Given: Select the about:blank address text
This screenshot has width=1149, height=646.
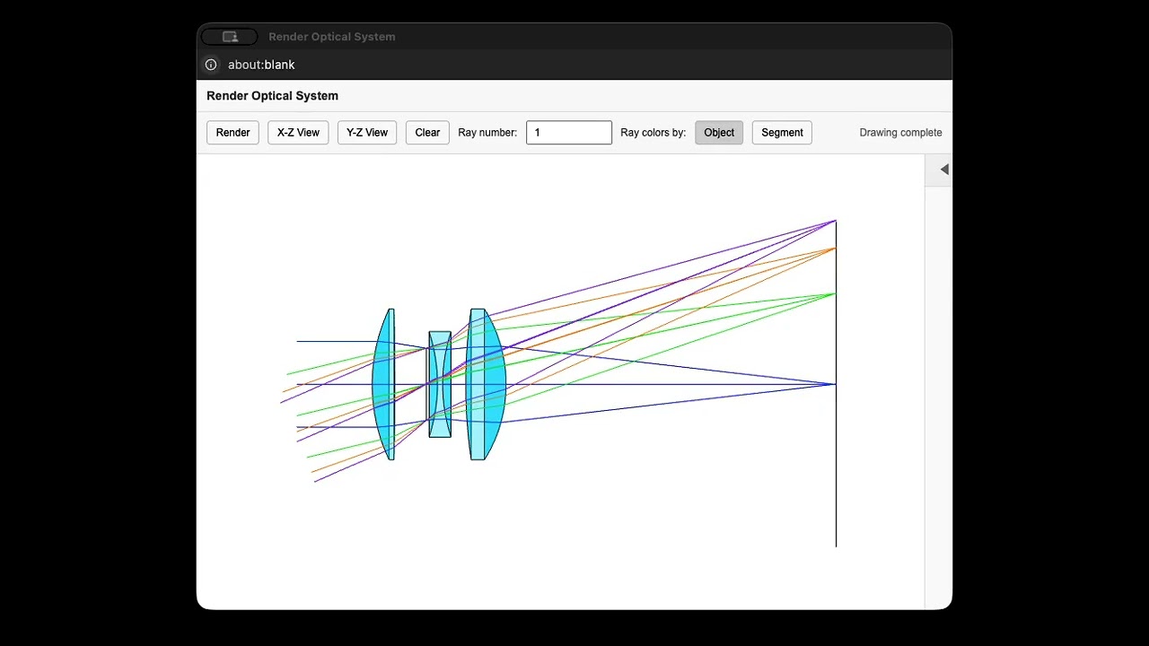Looking at the screenshot, I should [261, 65].
